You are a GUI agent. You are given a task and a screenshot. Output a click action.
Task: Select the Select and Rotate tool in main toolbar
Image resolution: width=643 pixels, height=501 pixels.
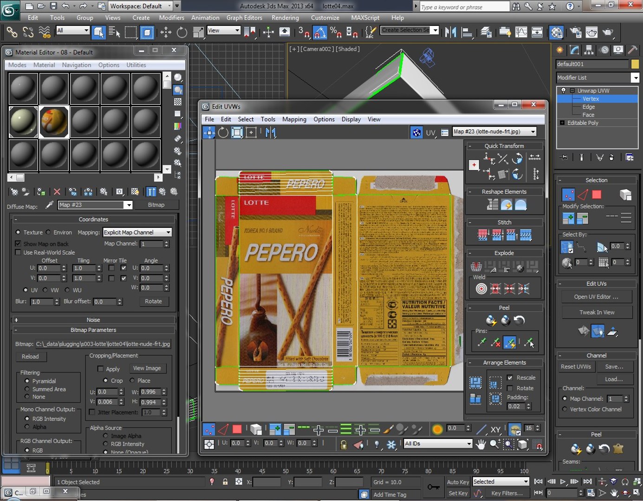coord(182,32)
